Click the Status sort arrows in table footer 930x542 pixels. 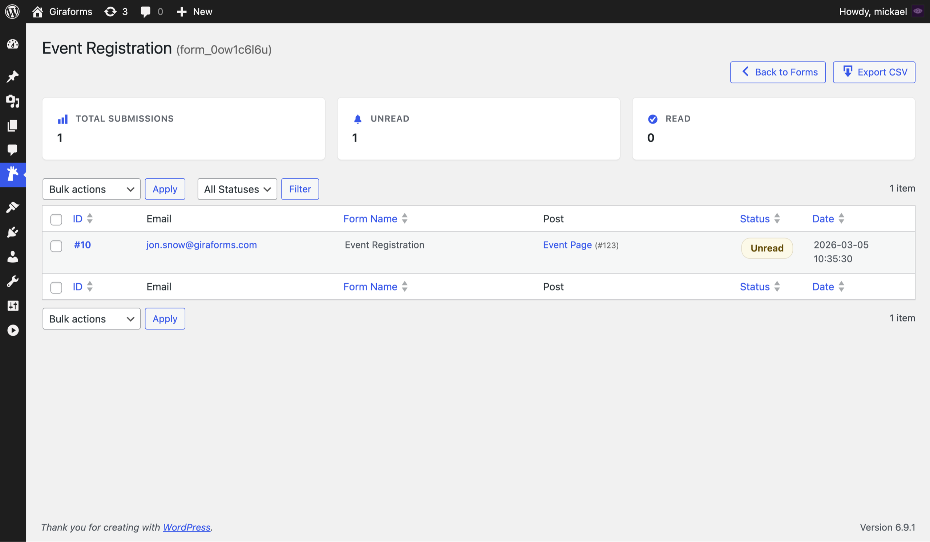click(777, 287)
